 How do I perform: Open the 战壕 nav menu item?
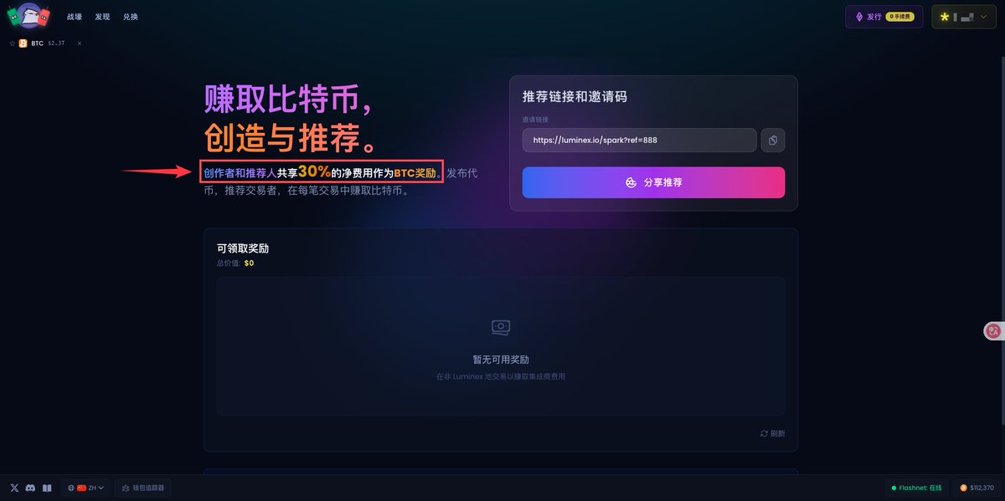pos(75,17)
